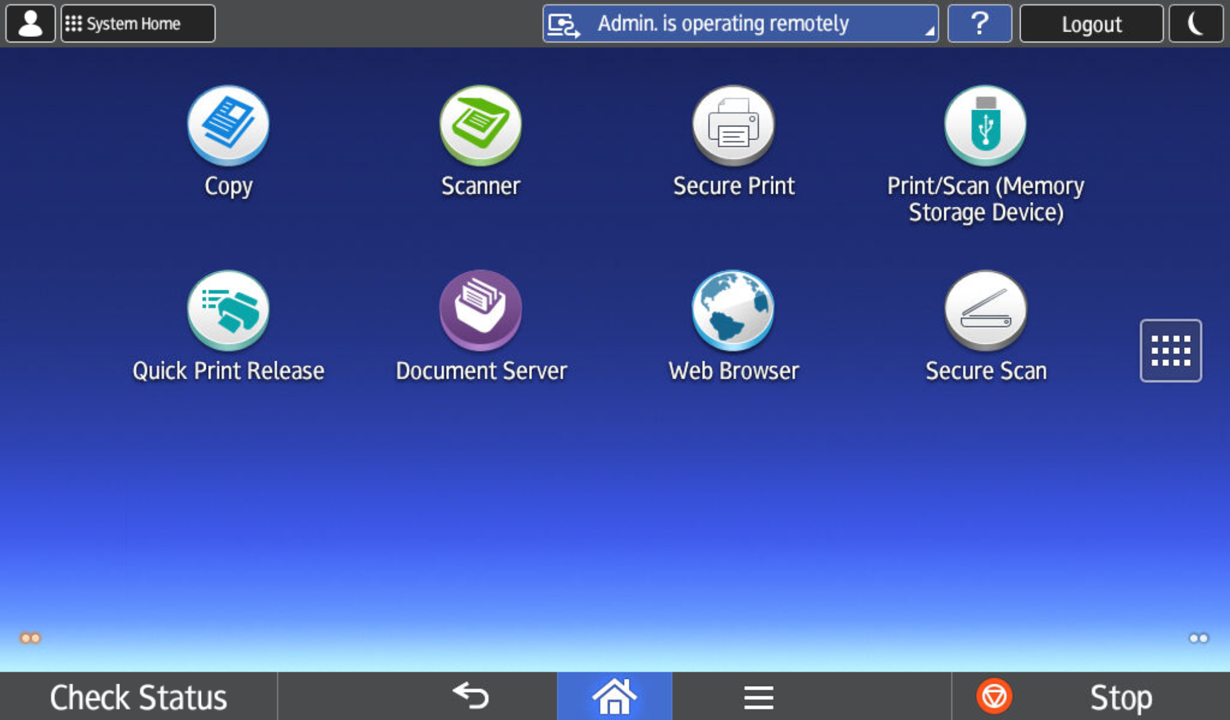Open Secure Scan
This screenshot has height=720, width=1230.
tap(985, 310)
